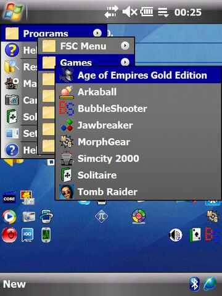This screenshot has height=296, width=222.
Task: Open the phone sync desktop icon
Action: [x=47, y=216]
